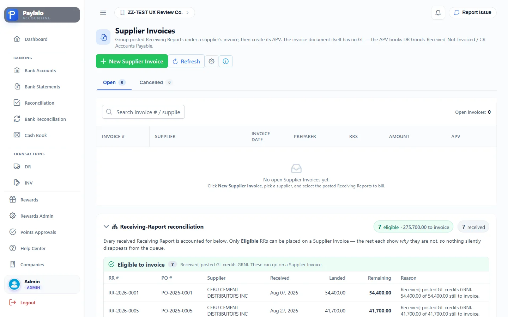Open the Admin user profile card
Image resolution: width=508 pixels, height=317 pixels.
pos(42,284)
